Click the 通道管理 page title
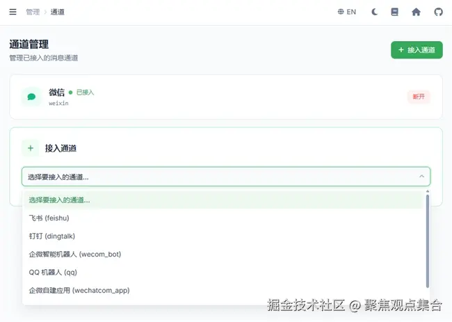Screen dimensions: 452x322 (x=29, y=45)
